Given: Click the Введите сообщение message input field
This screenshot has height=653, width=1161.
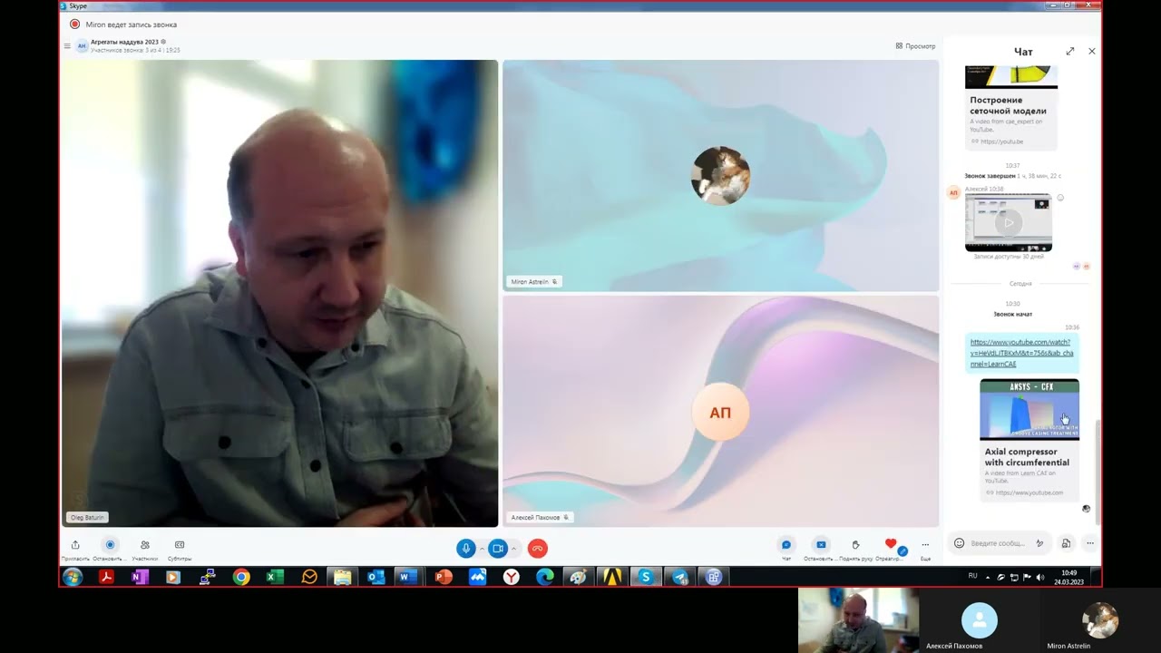Looking at the screenshot, I should (998, 543).
